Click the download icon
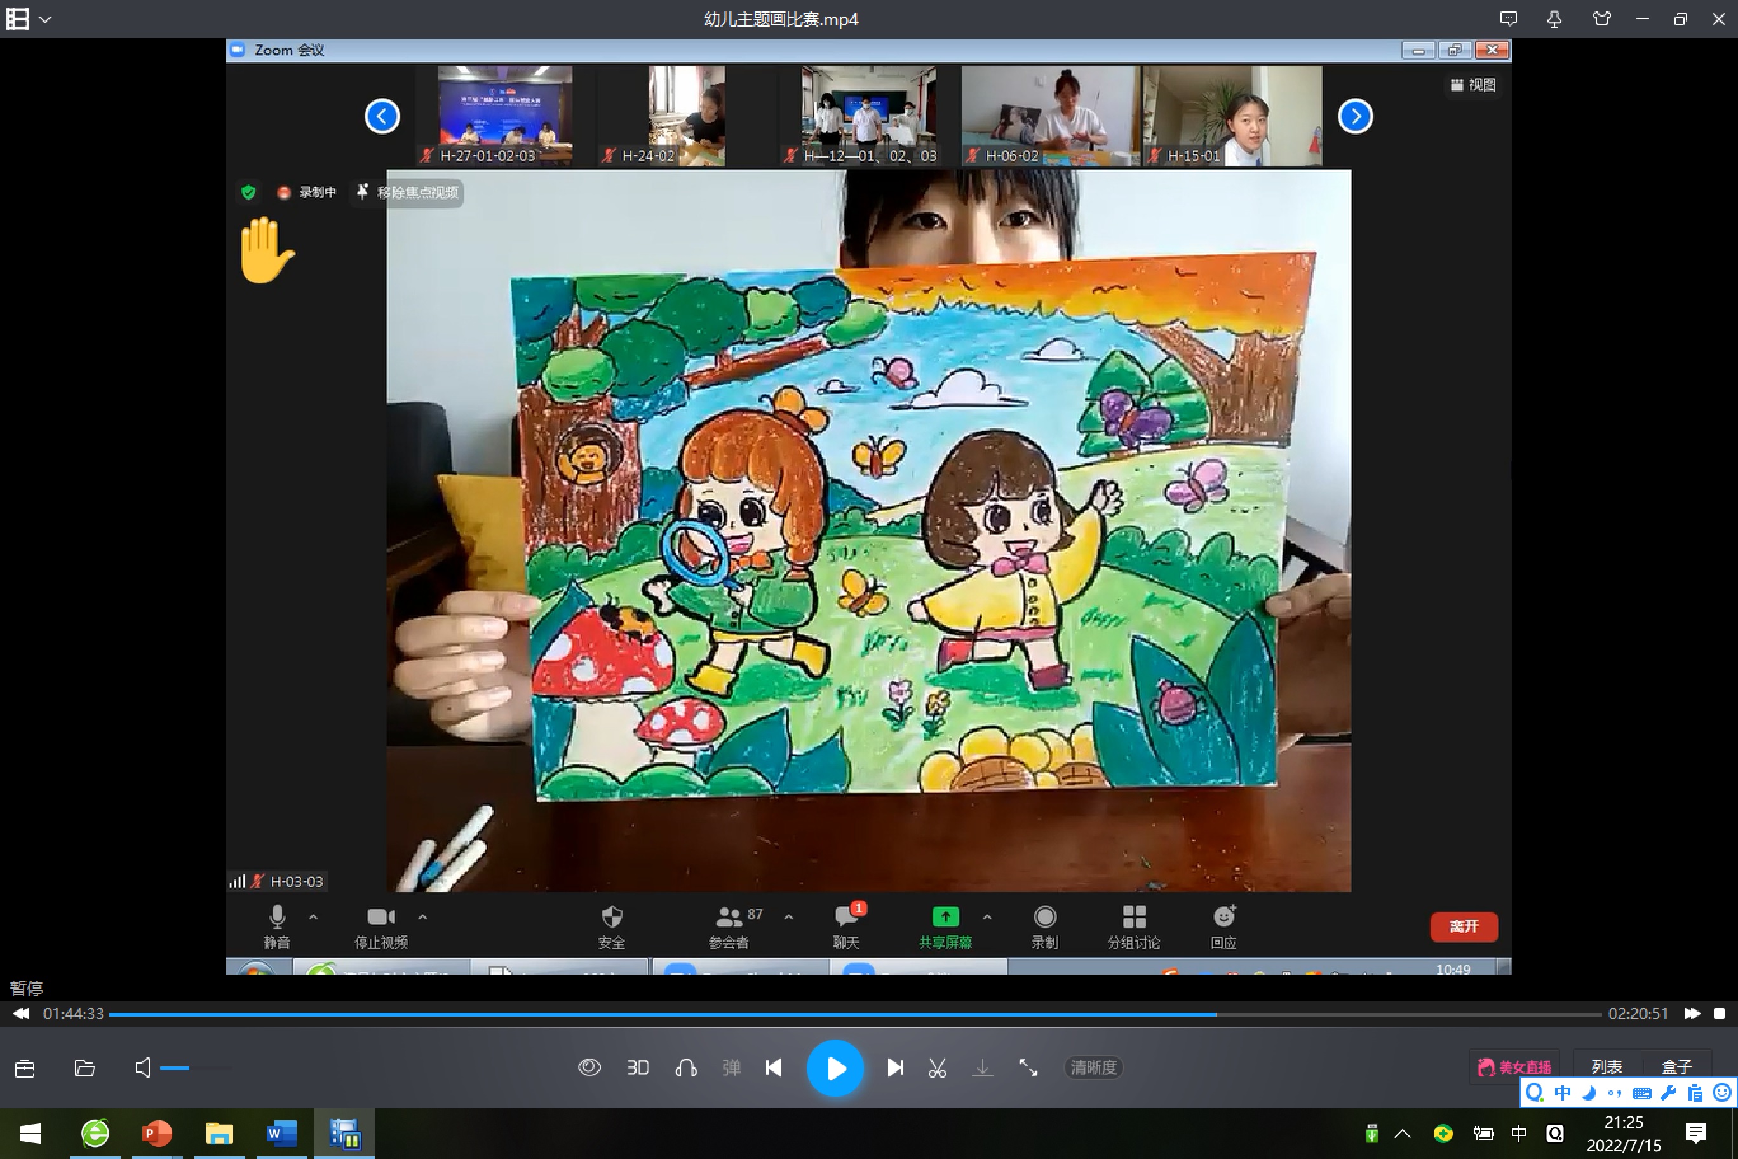Screen dimensions: 1738x1159 [982, 1067]
